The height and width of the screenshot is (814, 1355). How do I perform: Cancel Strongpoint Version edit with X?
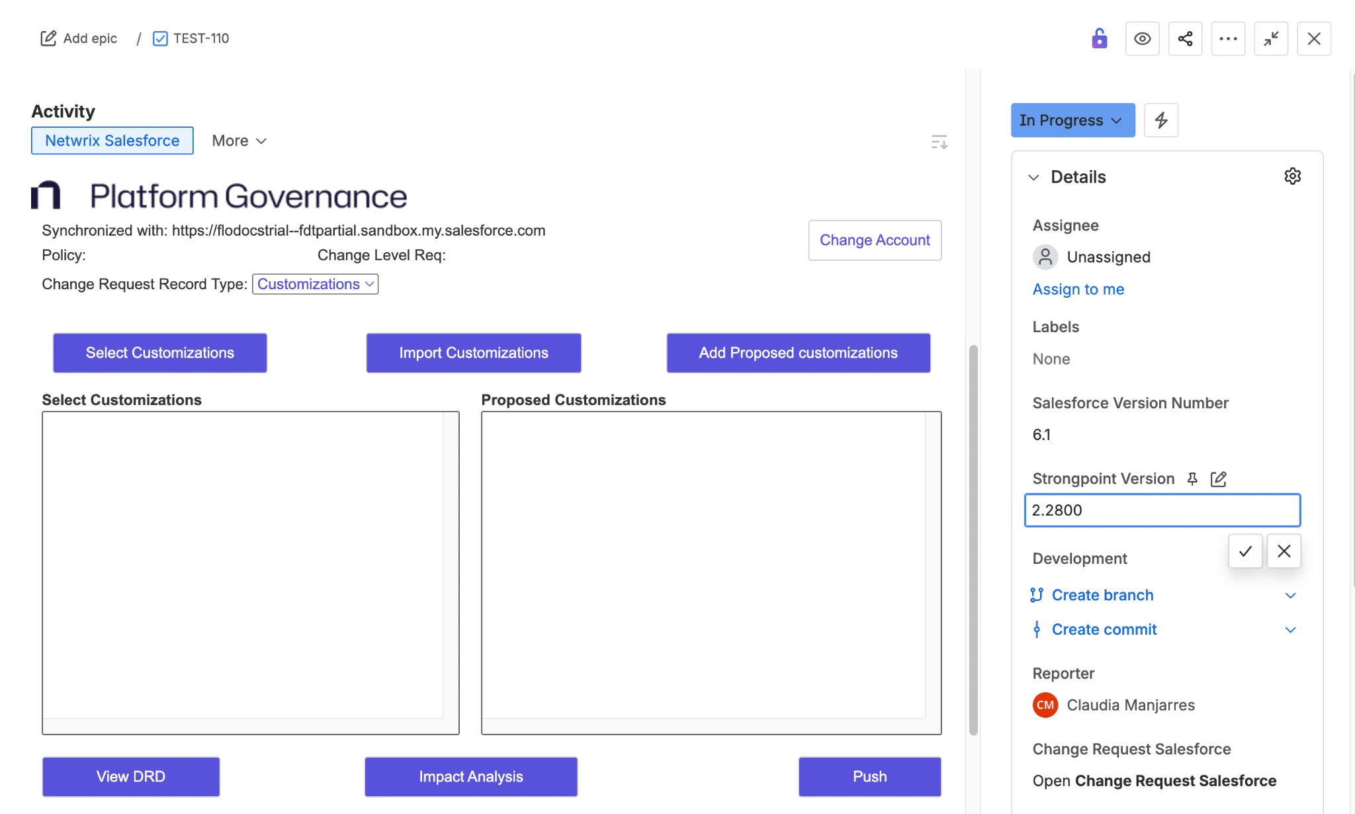(1284, 551)
